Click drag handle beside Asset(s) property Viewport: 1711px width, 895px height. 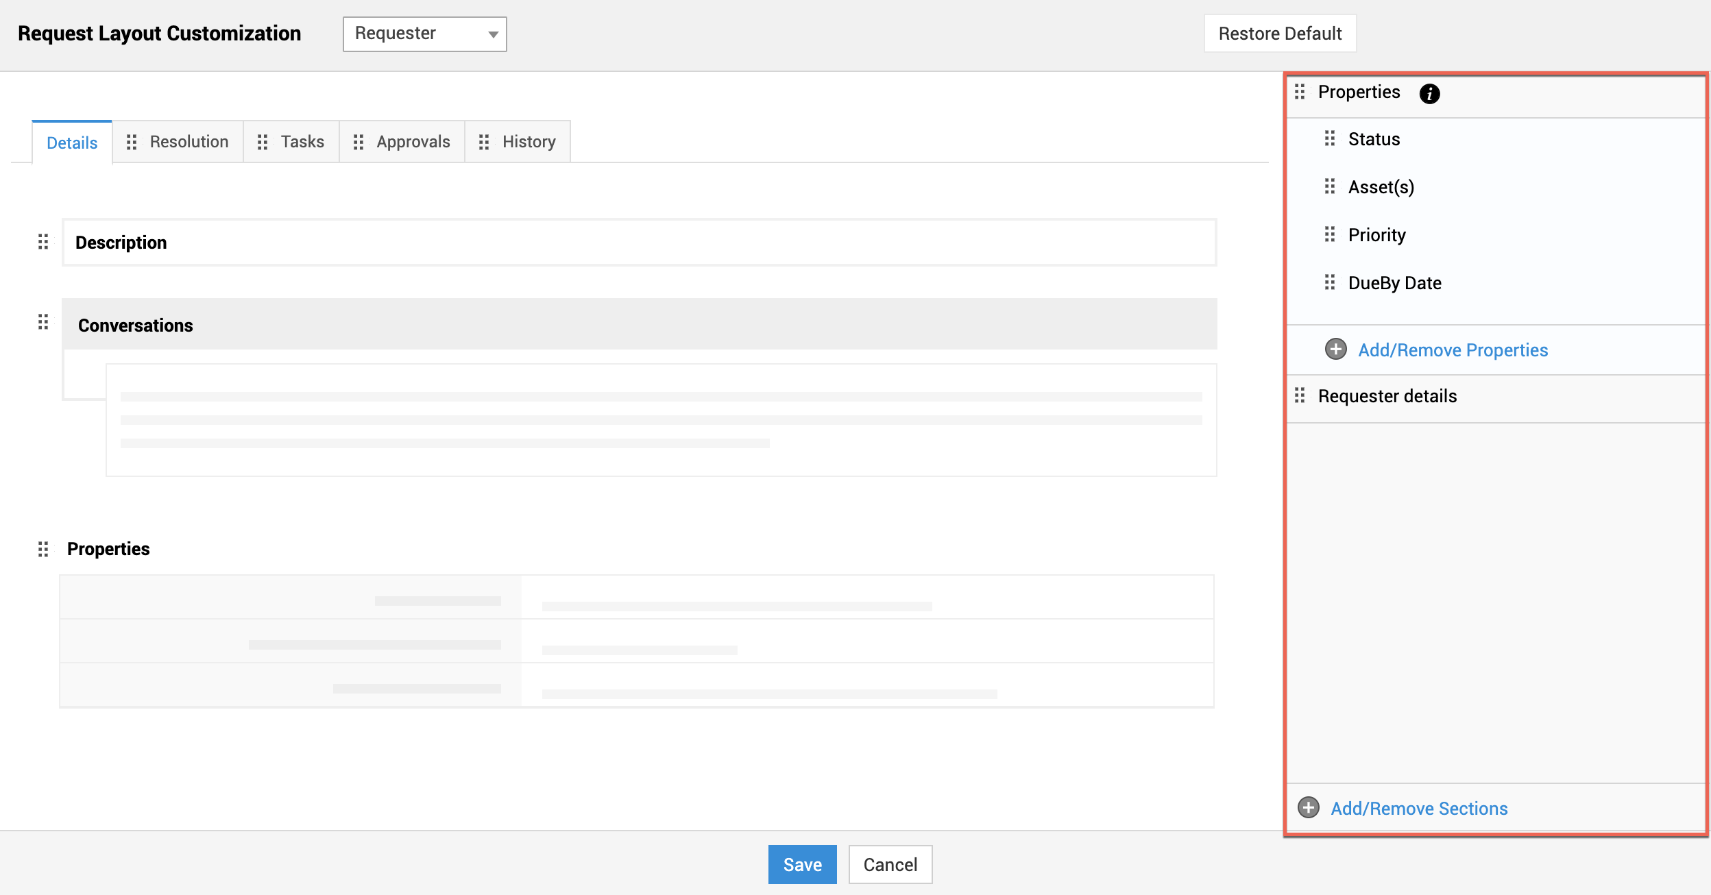click(1330, 186)
